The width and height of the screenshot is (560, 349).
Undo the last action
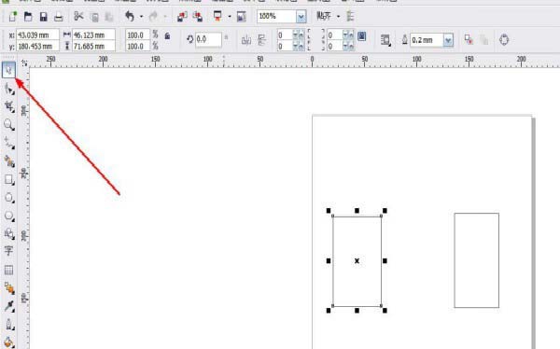point(130,17)
